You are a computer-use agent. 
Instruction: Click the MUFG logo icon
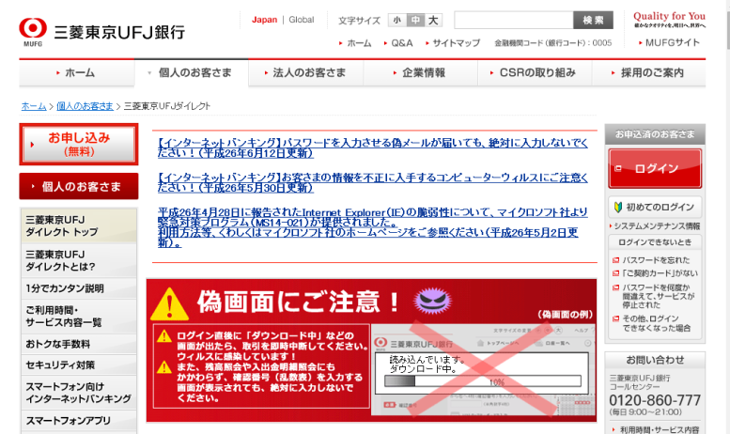point(33,32)
